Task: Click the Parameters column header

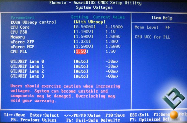Action: click(23, 18)
